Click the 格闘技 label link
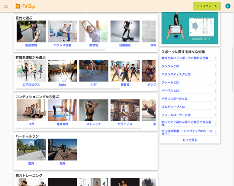234x186 pixels. click(x=125, y=85)
